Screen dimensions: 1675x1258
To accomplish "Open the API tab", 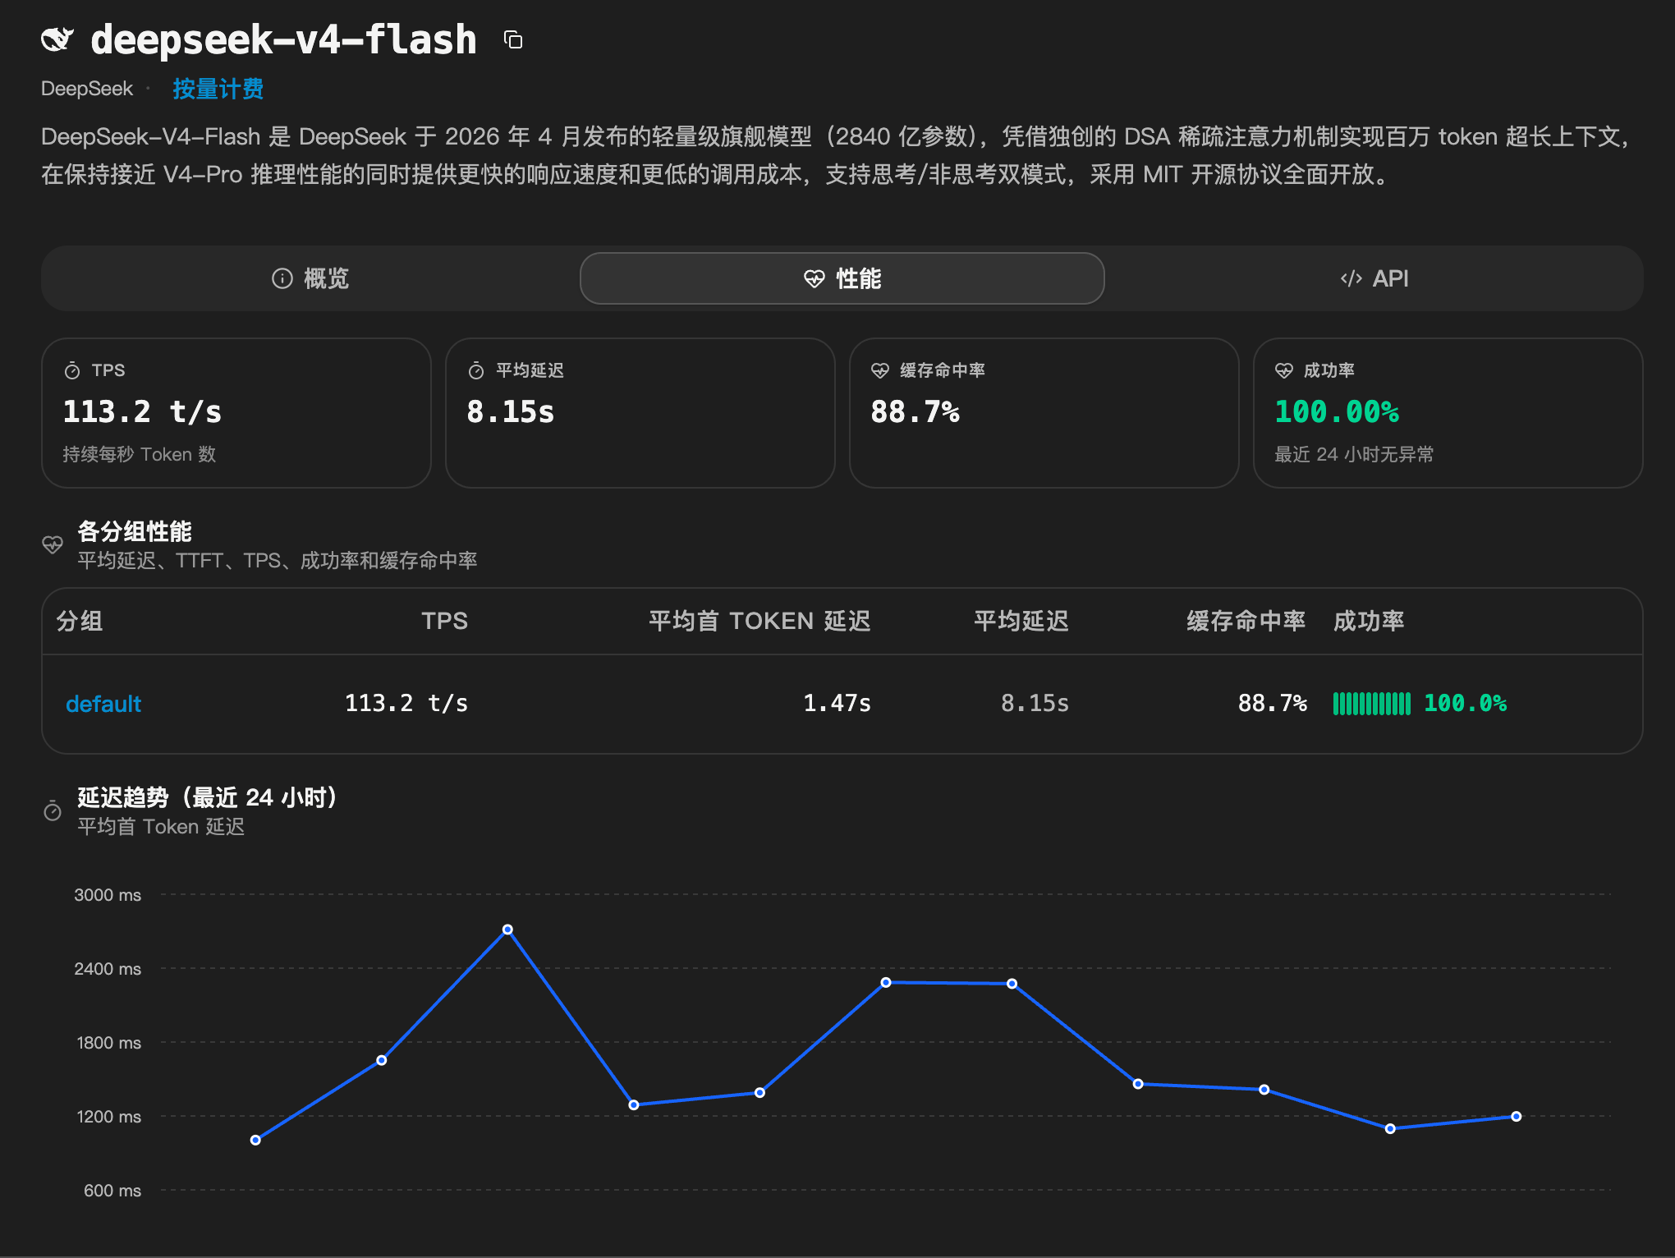I will [1374, 278].
